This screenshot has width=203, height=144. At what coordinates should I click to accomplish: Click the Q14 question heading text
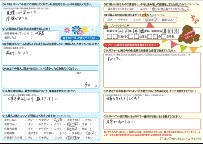click(x=139, y=51)
